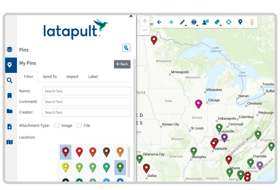The width and height of the screenshot is (280, 190).
Task: Open the Layers panel in the sidebar
Action: click(x=10, y=49)
